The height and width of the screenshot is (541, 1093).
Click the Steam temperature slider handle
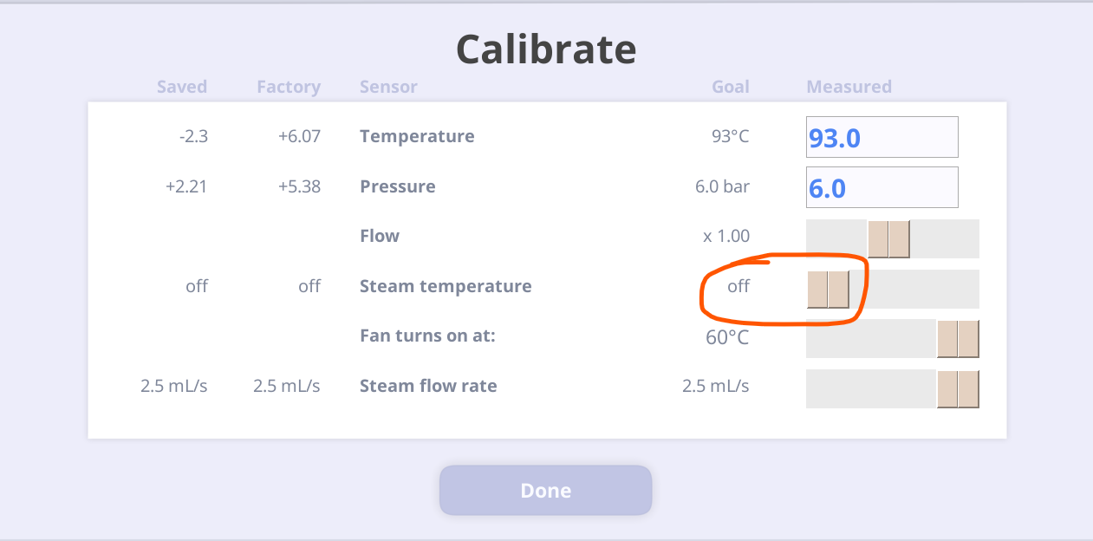[828, 289]
